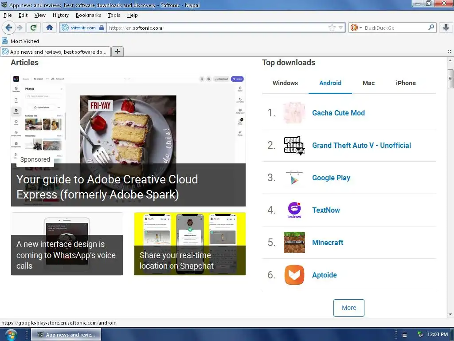
Task: Show the tab groups grid icon
Action: tap(450, 52)
